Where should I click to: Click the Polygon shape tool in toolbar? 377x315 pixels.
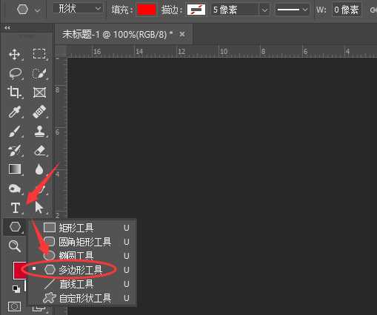pos(15,226)
